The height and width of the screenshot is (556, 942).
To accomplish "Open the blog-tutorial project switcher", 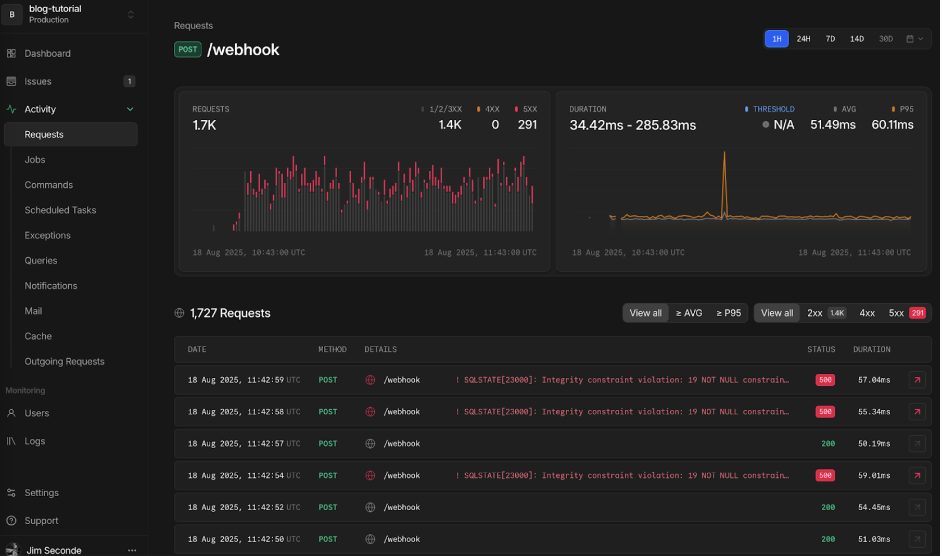I will coord(131,15).
